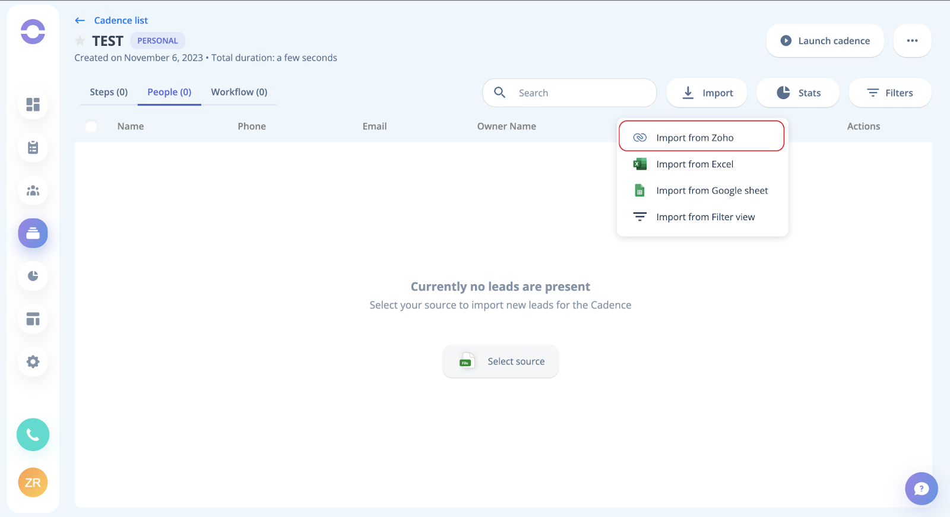Click into the Search leads field
Screen dimensions: 950x517
click(x=579, y=93)
